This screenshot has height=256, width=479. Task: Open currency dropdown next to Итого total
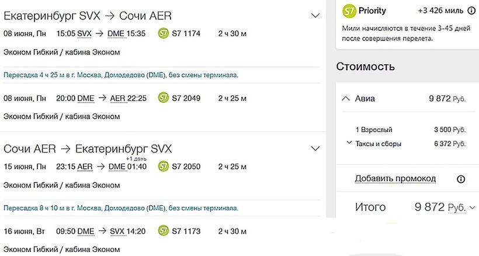(472, 207)
